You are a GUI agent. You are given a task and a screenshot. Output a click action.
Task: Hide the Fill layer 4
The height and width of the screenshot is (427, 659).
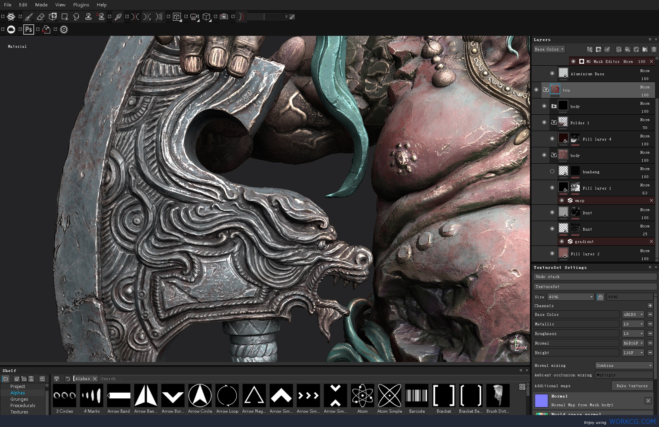tap(552, 139)
